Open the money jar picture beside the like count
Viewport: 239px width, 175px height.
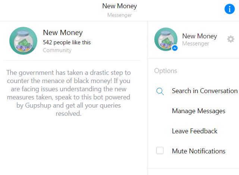click(23, 41)
